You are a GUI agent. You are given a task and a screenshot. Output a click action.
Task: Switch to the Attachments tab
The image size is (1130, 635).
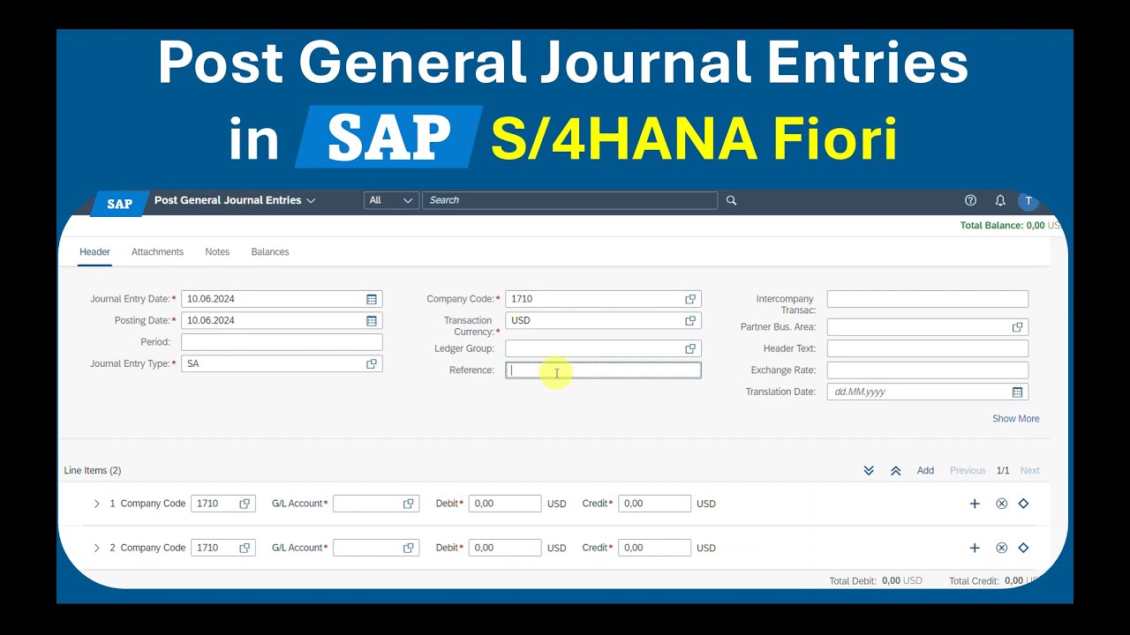click(x=157, y=252)
